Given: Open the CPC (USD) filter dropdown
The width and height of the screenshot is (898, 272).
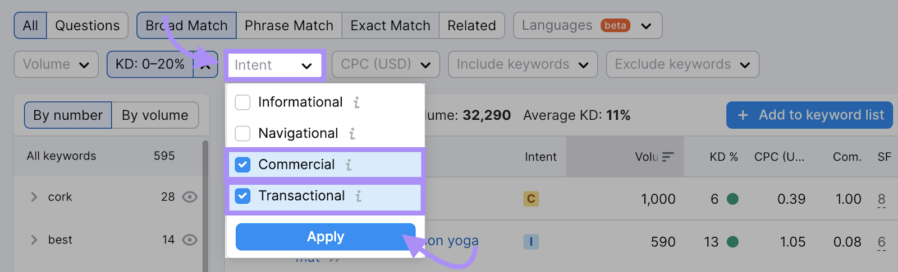Looking at the screenshot, I should 386,64.
